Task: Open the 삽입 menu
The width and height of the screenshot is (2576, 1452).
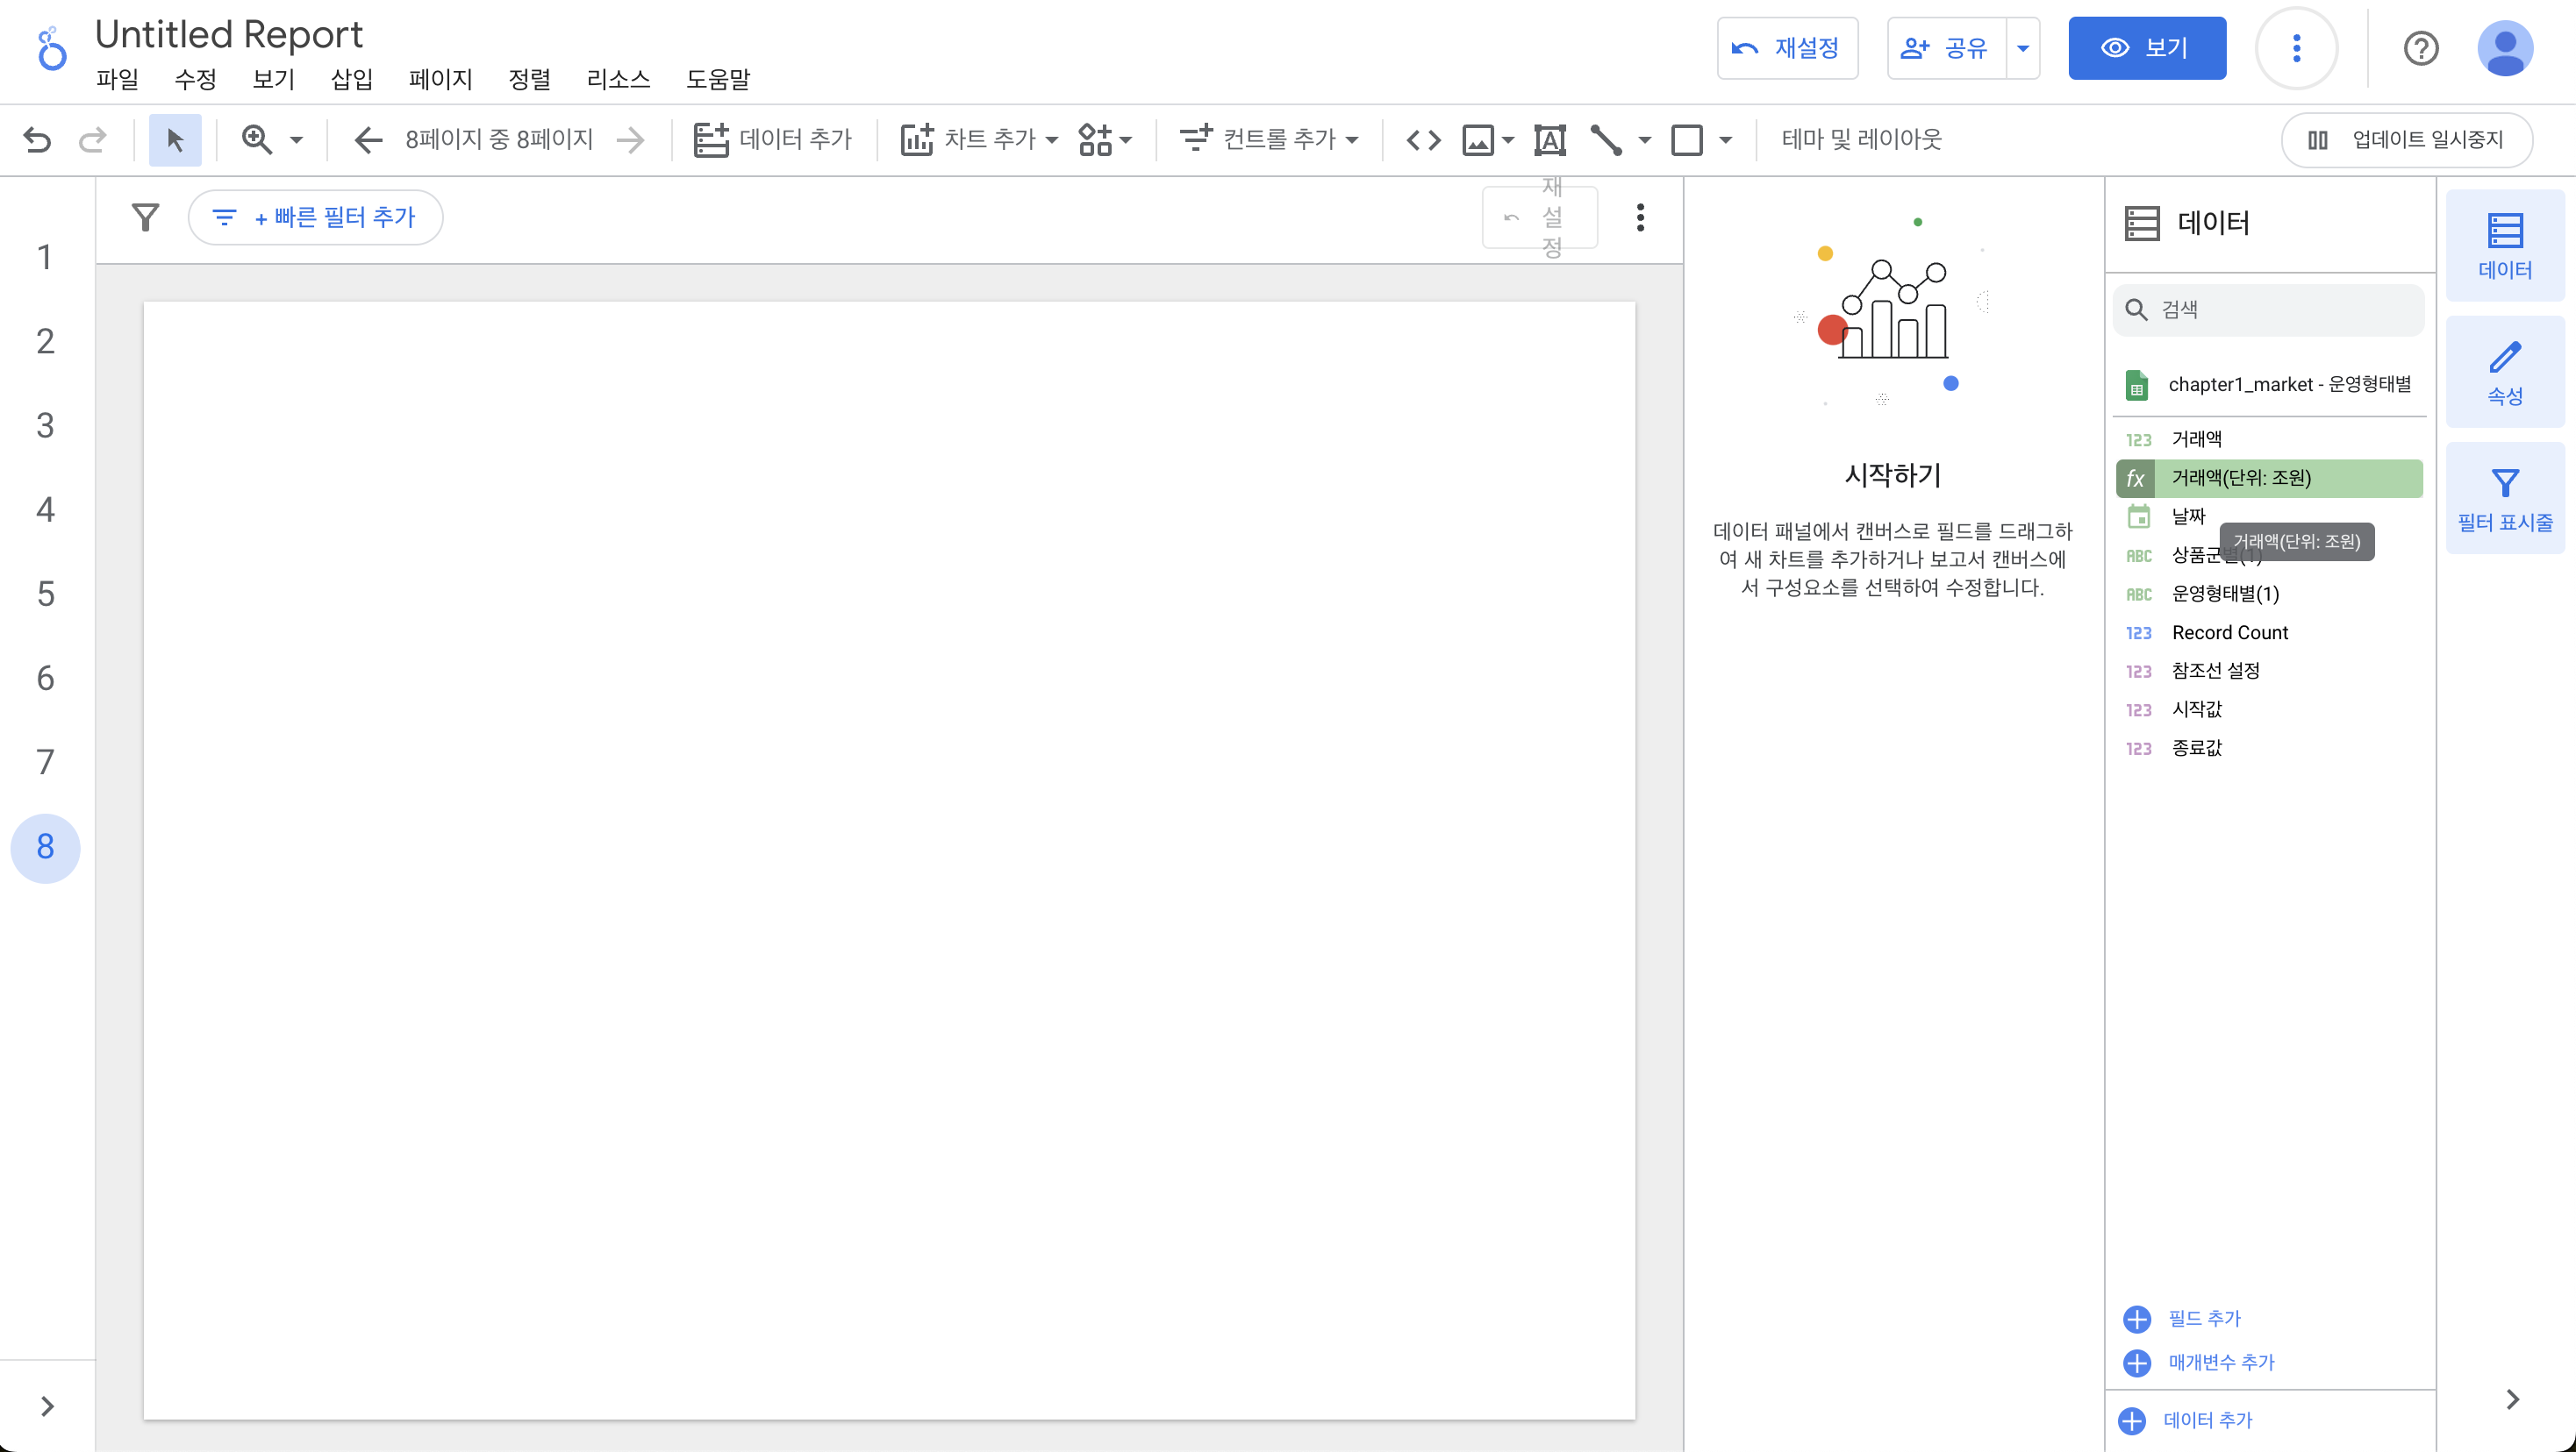Action: [351, 79]
